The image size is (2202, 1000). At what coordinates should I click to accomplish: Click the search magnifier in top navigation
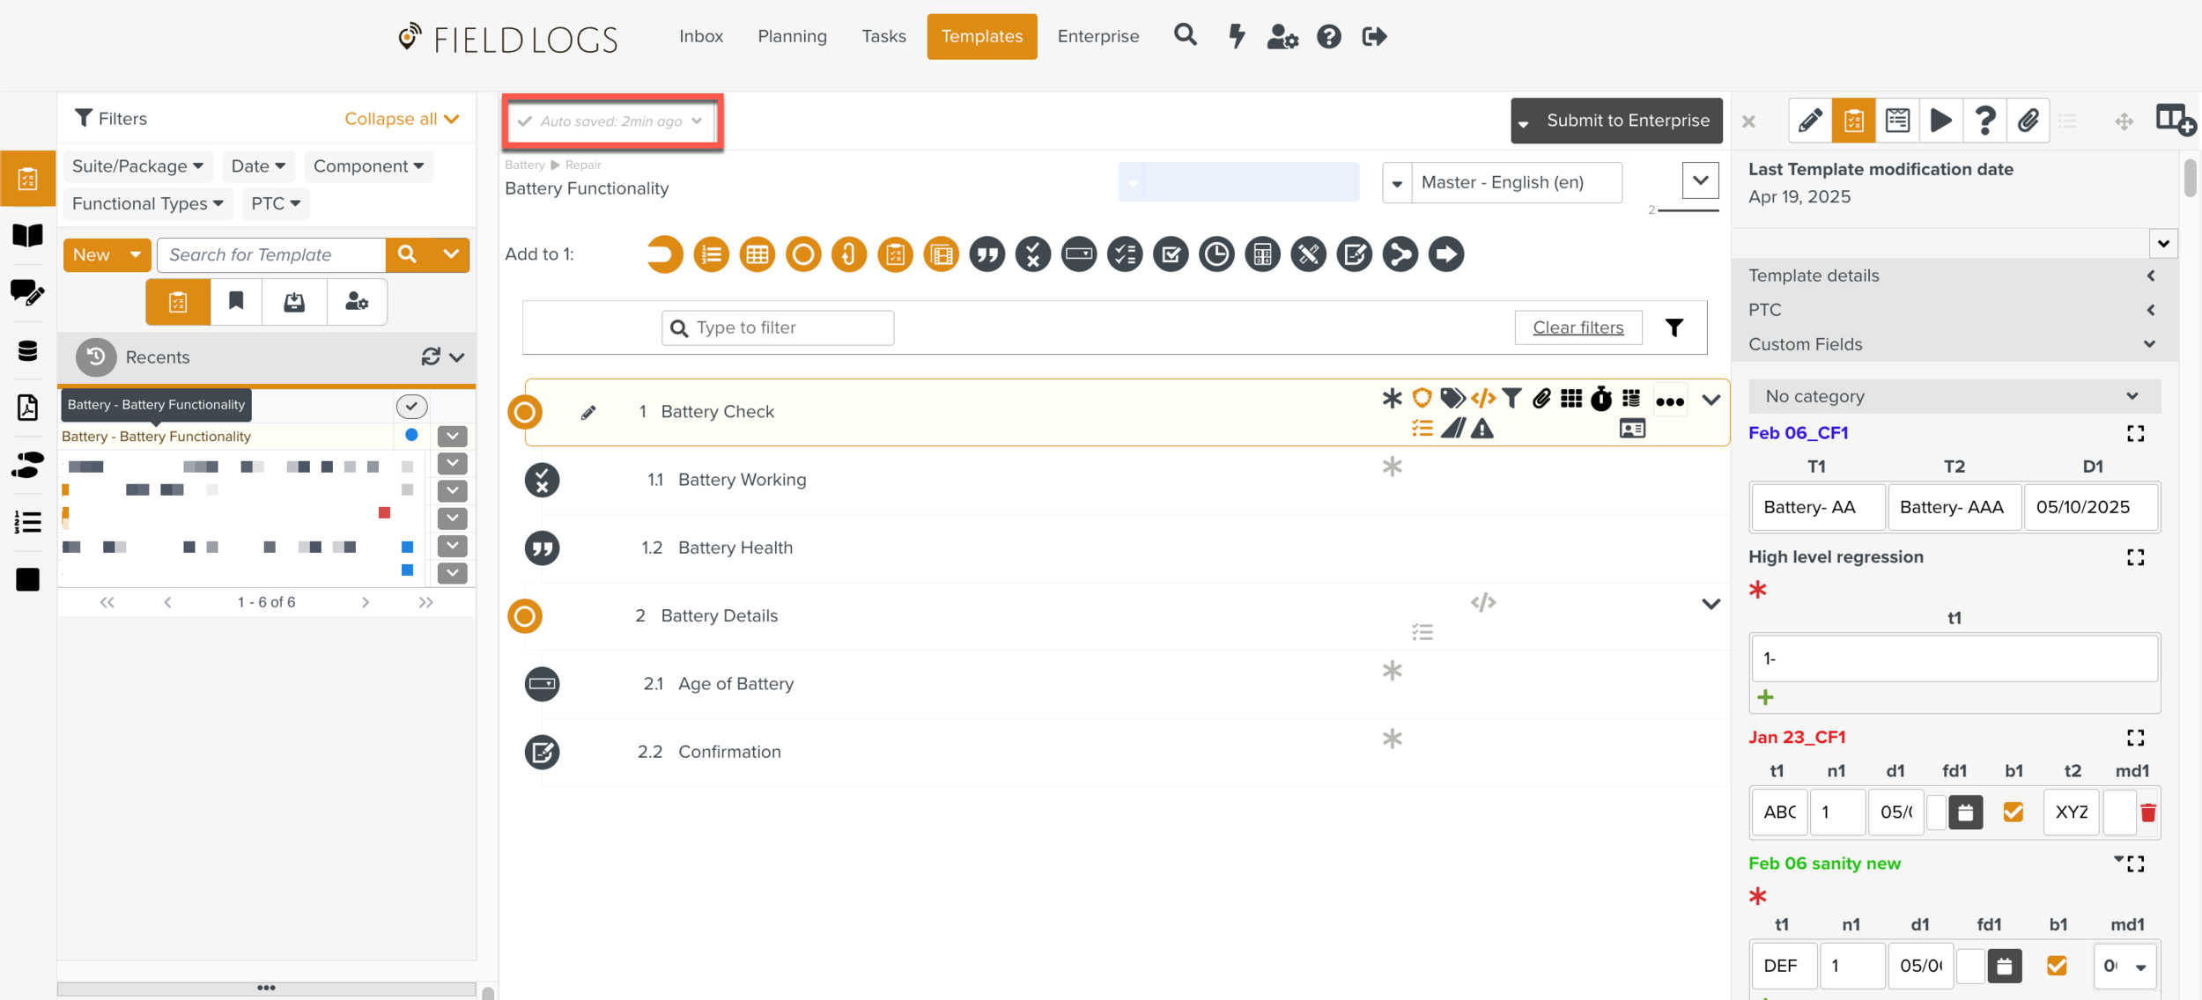click(1186, 35)
